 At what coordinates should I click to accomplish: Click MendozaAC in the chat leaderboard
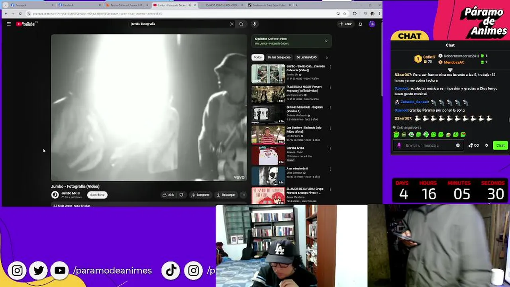coord(454,62)
